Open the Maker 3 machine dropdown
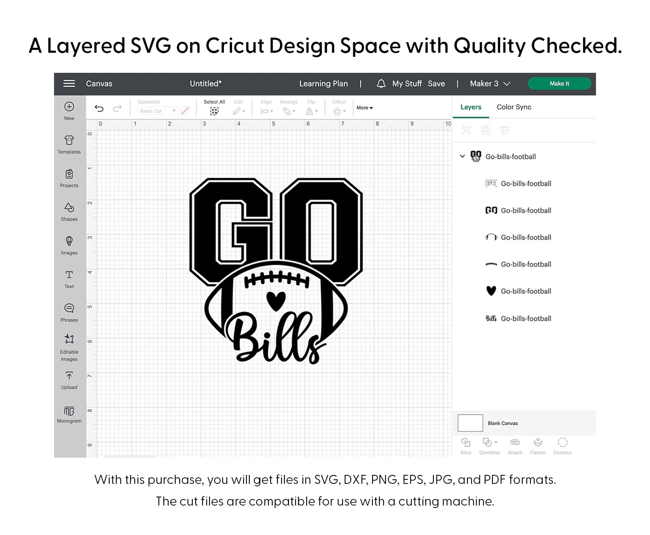This screenshot has height=535, width=650. 490,84
